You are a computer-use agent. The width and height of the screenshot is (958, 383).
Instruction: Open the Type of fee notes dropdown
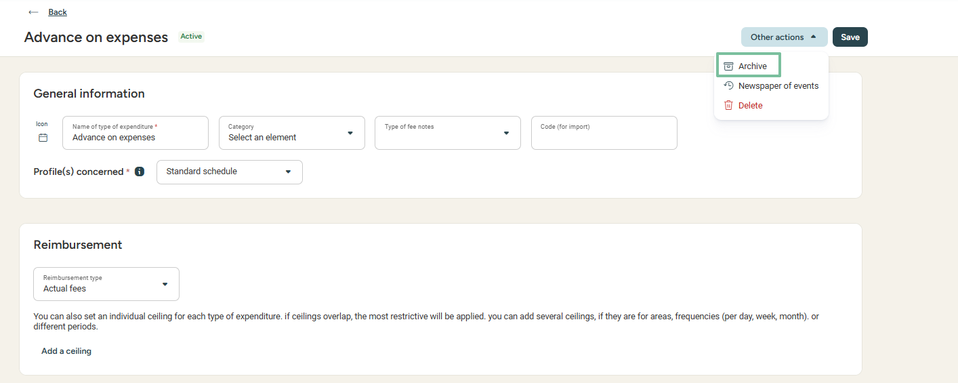click(448, 133)
